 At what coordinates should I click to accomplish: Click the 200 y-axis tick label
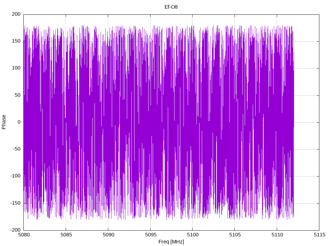(x=16, y=14)
